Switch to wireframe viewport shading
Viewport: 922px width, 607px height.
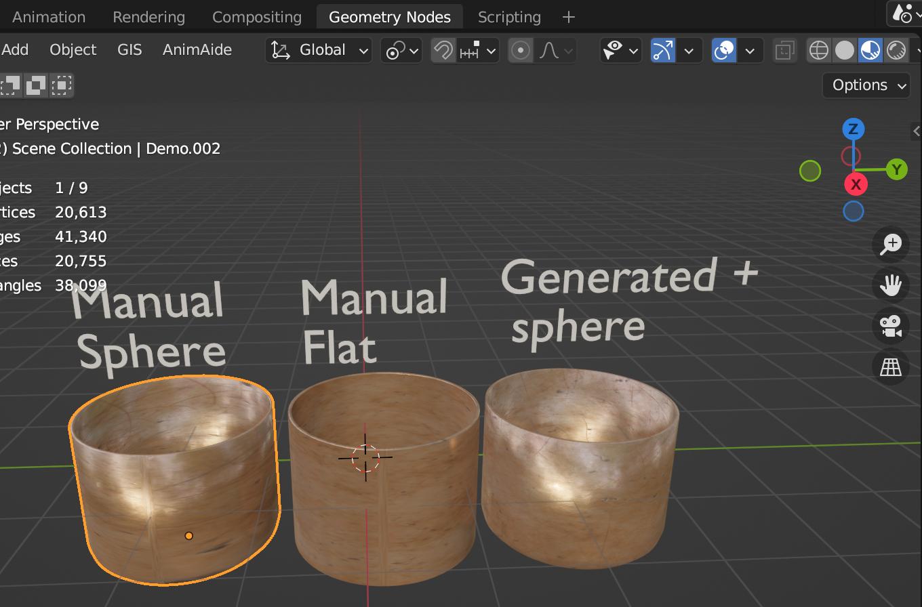pos(819,50)
